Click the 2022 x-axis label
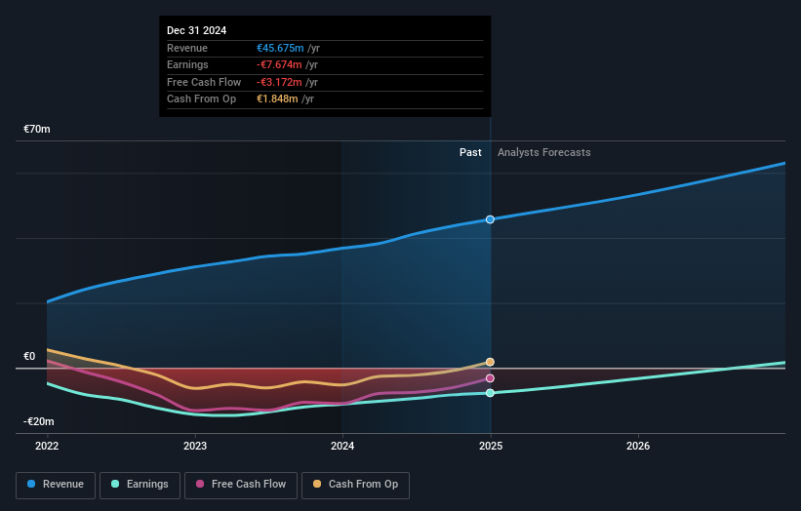This screenshot has width=801, height=511. click(47, 446)
